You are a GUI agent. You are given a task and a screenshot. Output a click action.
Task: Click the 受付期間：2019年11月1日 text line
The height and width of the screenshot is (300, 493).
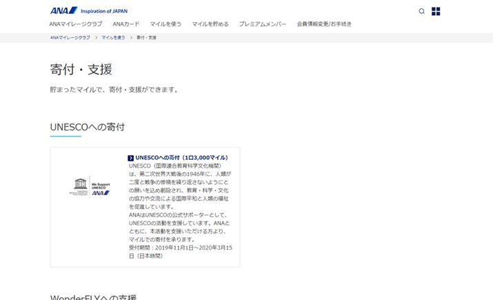coord(181,248)
